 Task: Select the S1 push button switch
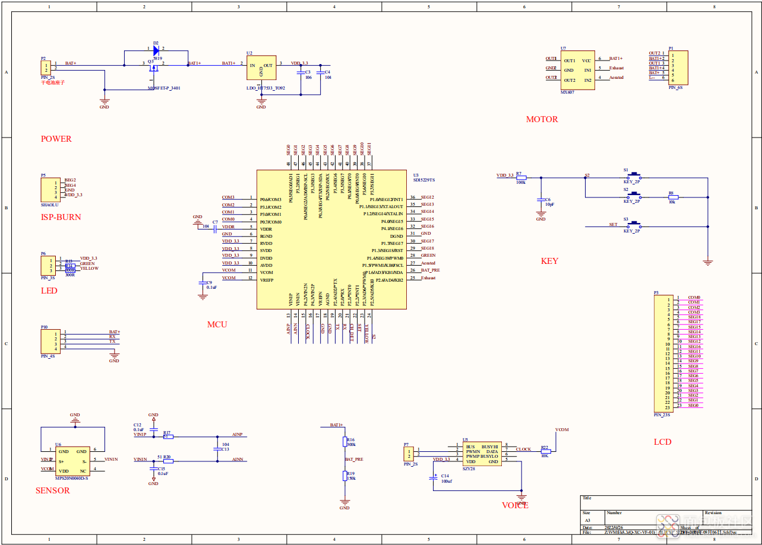pyautogui.click(x=635, y=176)
